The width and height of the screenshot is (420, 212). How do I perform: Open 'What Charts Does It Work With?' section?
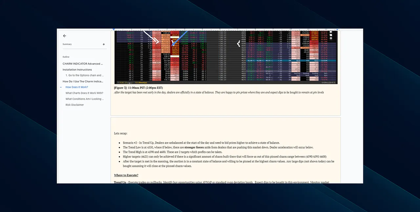[84, 93]
